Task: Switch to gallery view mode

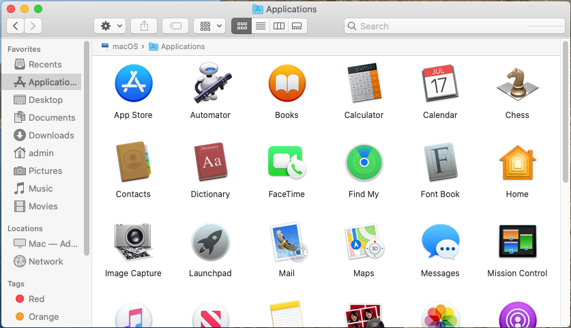Action: pos(297,26)
